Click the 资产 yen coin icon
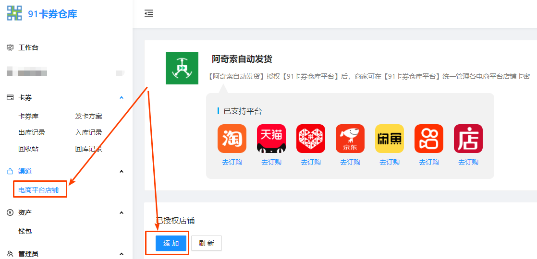The image size is (537, 259). tap(10, 213)
